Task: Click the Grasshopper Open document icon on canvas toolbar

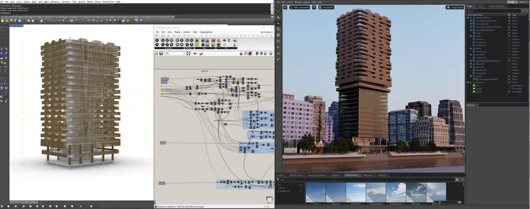Action: point(156,53)
